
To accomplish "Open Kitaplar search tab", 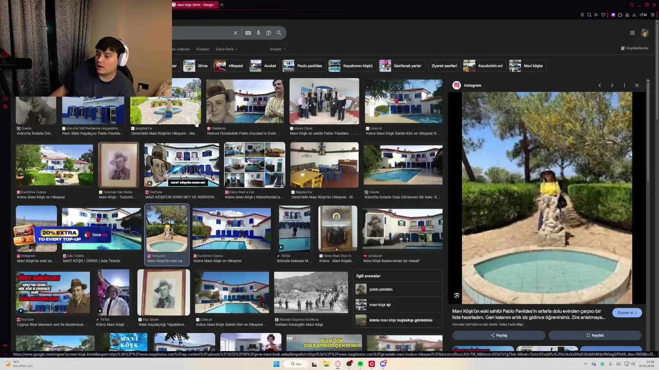I will tap(203, 49).
